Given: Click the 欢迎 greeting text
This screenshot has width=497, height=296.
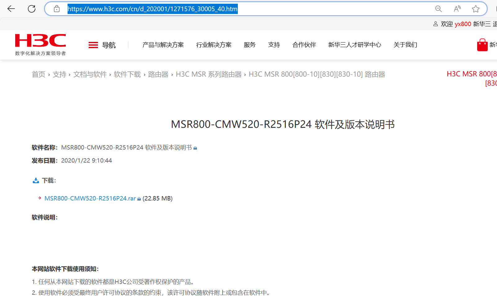Looking at the screenshot, I should pos(447,24).
